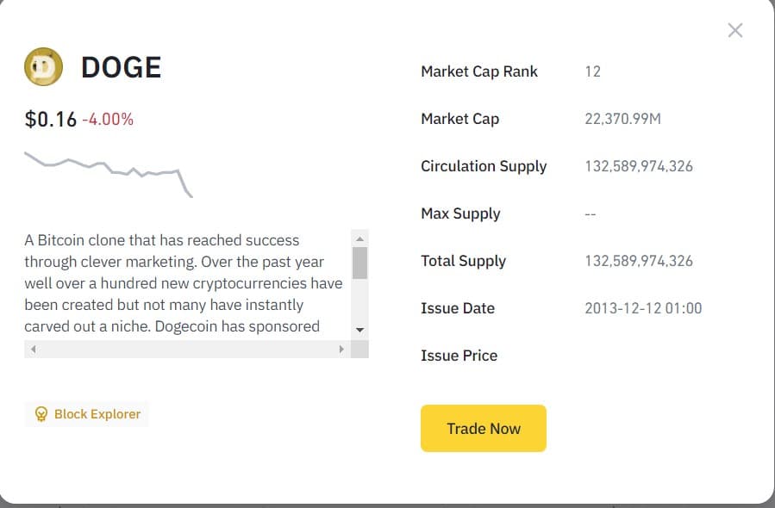The height and width of the screenshot is (508, 775).
Task: Click the vertical scrollbar thumb in description
Action: (359, 263)
